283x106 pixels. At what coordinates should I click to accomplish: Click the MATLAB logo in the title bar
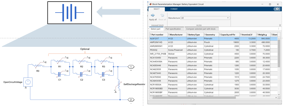point(151,4)
